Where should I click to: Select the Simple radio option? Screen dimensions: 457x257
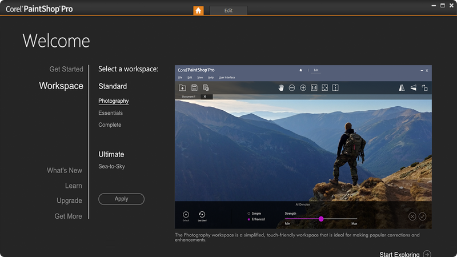[248, 214]
